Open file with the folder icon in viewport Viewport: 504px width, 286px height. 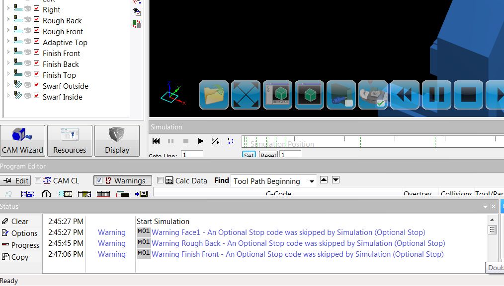[214, 95]
